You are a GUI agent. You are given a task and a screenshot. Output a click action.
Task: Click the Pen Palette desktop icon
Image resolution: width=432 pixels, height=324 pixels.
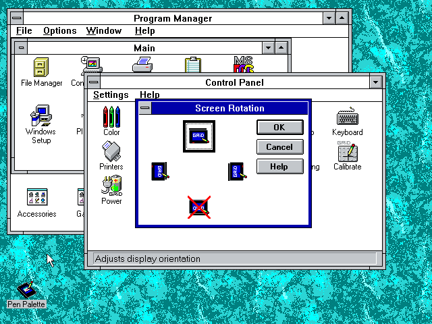(26, 294)
